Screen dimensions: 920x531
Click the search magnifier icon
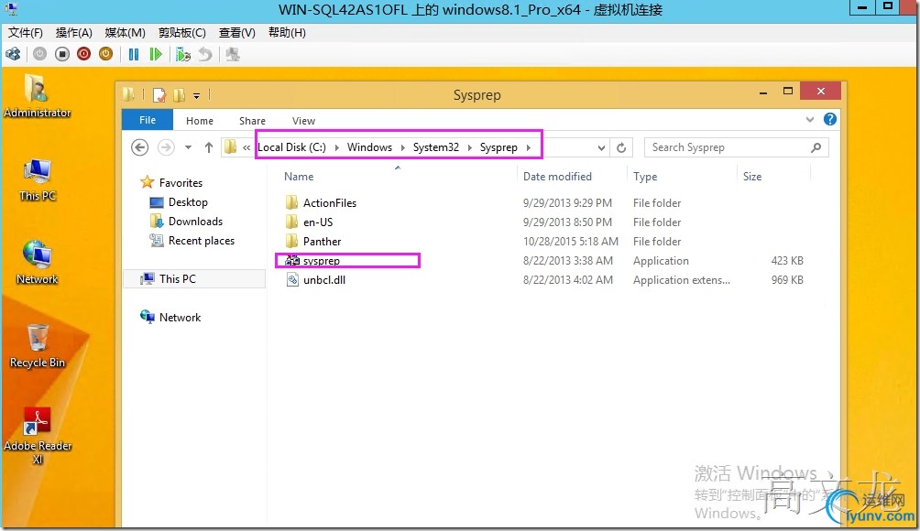(816, 147)
